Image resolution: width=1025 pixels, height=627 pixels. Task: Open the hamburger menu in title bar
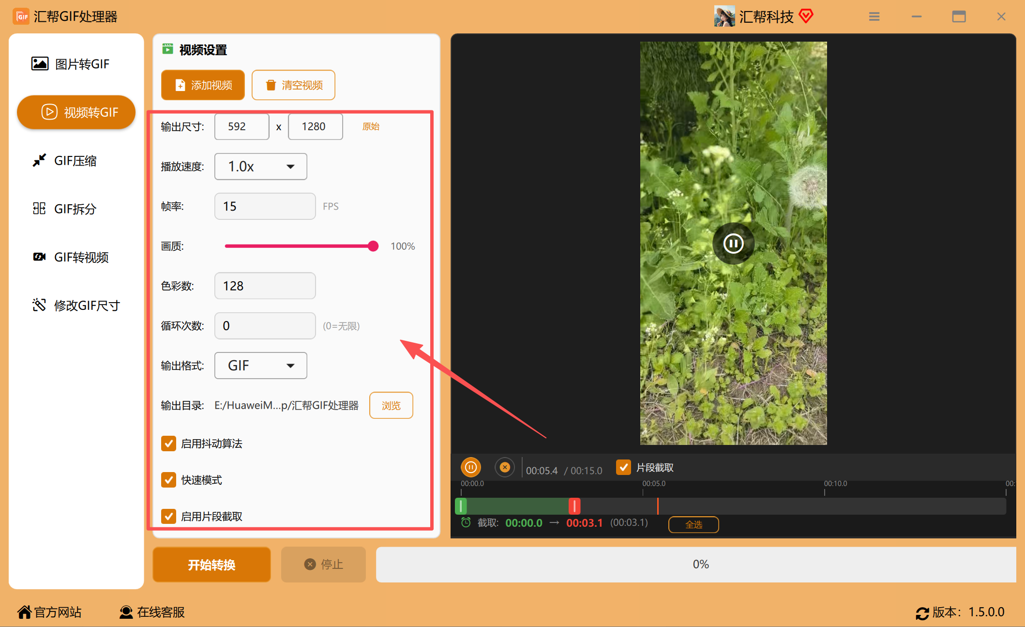pyautogui.click(x=874, y=17)
